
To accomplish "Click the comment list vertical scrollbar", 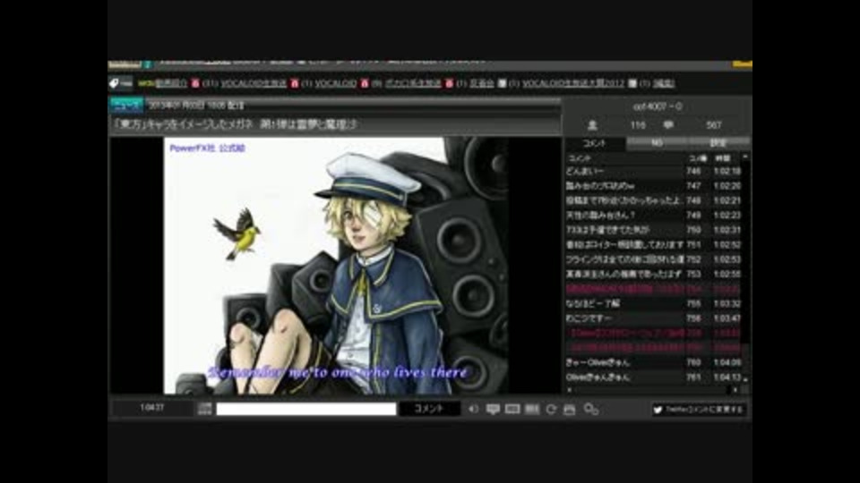I will click(745, 267).
